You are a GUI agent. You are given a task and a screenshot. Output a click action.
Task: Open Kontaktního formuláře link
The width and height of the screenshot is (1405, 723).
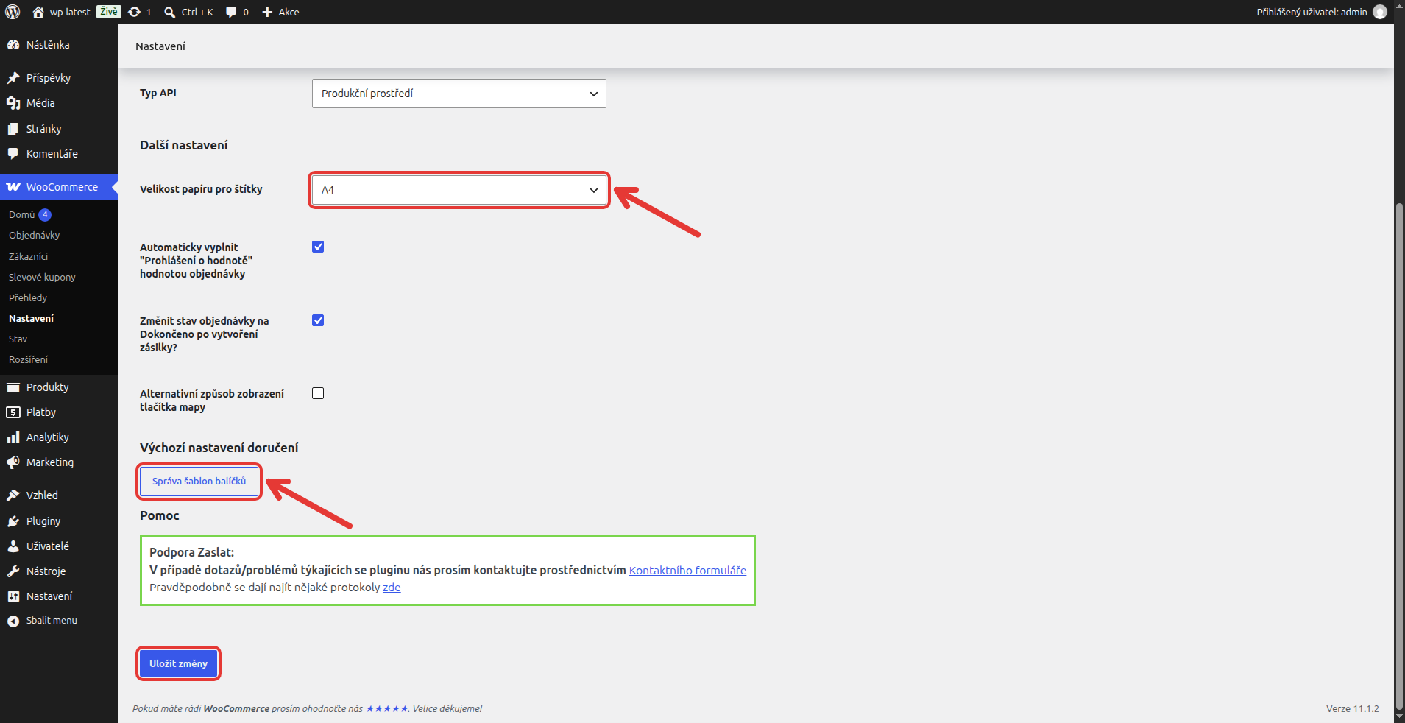[x=687, y=571]
